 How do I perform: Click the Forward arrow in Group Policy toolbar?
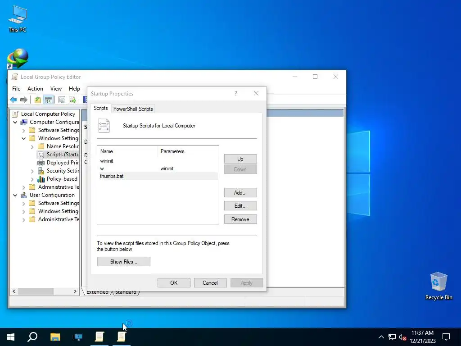tap(24, 100)
